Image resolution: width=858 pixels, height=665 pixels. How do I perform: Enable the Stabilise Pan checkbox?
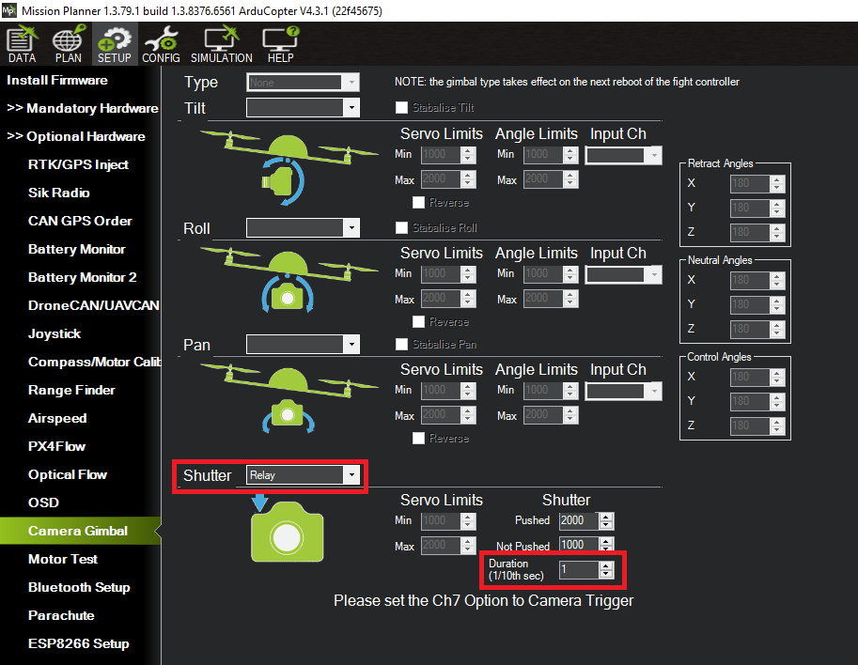(401, 344)
